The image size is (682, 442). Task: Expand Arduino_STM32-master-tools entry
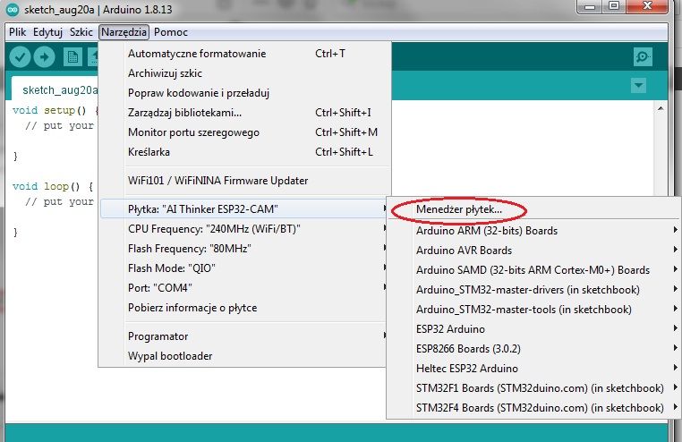click(x=534, y=310)
